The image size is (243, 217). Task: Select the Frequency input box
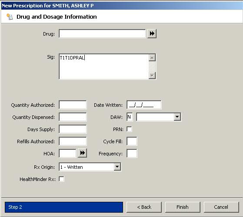point(132,154)
